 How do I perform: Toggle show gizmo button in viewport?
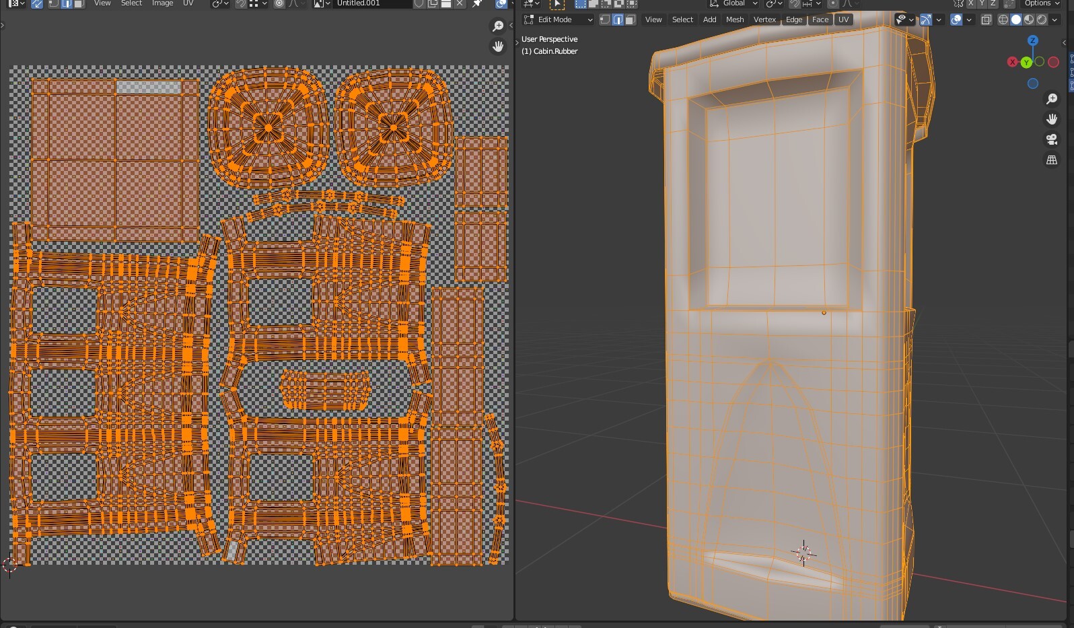(927, 20)
